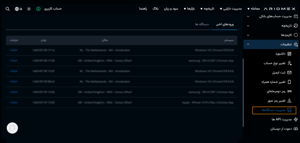Expand the تاریخچه sidebar section
Image resolution: width=300 pixels, height=143 pixels.
[x=248, y=25]
